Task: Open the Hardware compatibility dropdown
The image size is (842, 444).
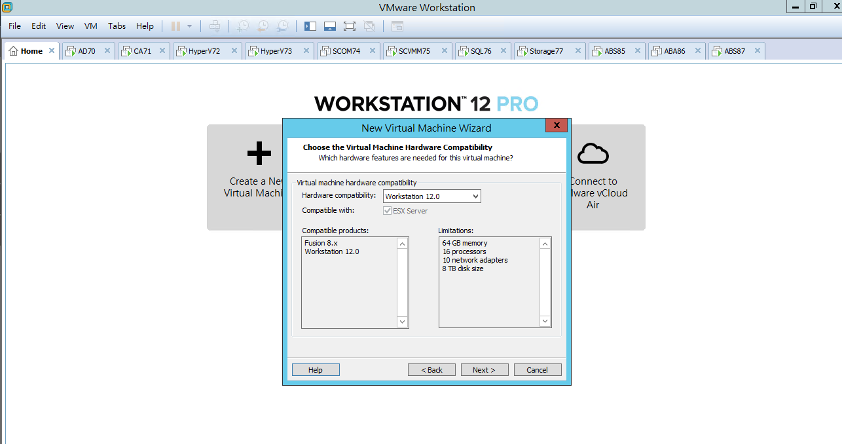Action: point(432,196)
